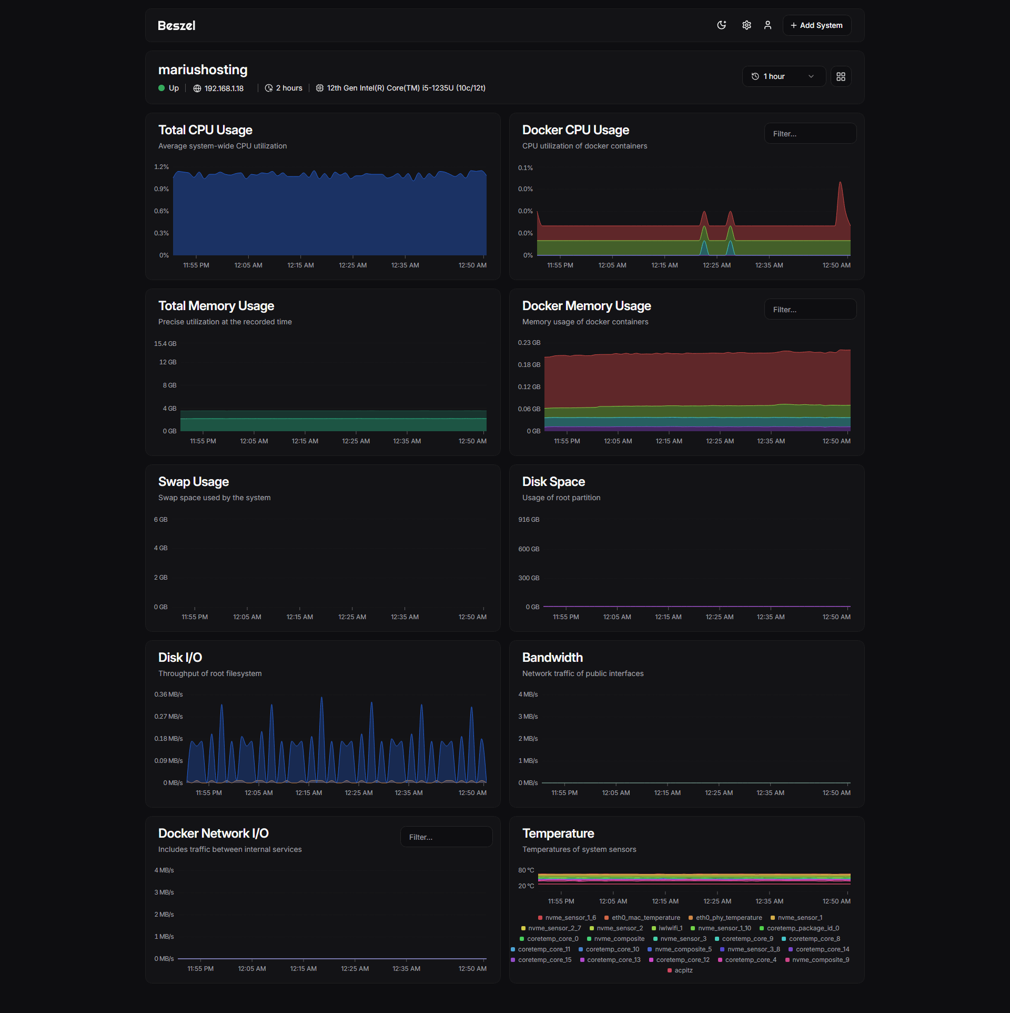
Task: Select coretemp_core_11 legend entry
Action: 540,949
